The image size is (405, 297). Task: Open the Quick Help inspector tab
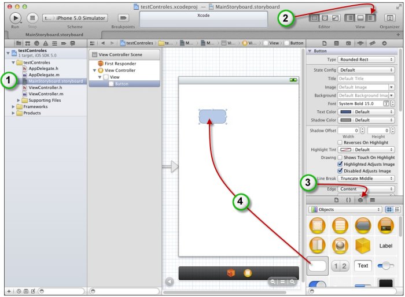click(x=337, y=43)
